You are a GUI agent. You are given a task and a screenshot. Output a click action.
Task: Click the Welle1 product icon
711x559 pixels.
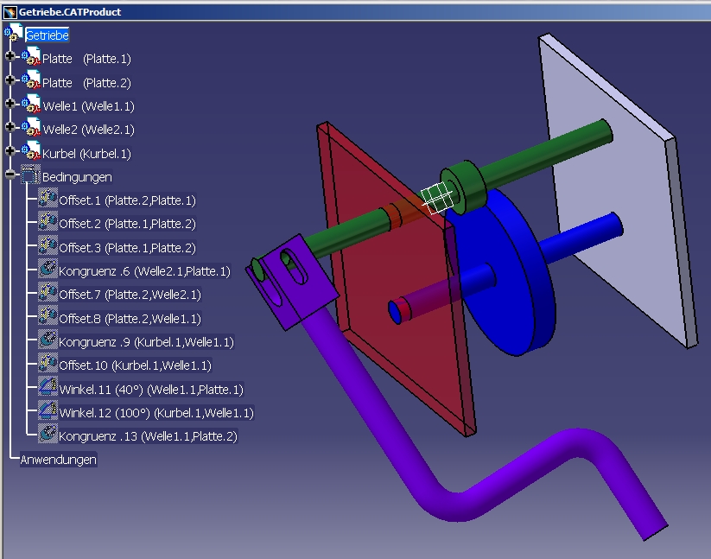pos(31,104)
